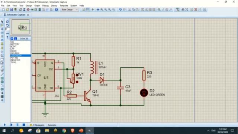Open the Edit menu

click(8, 6)
